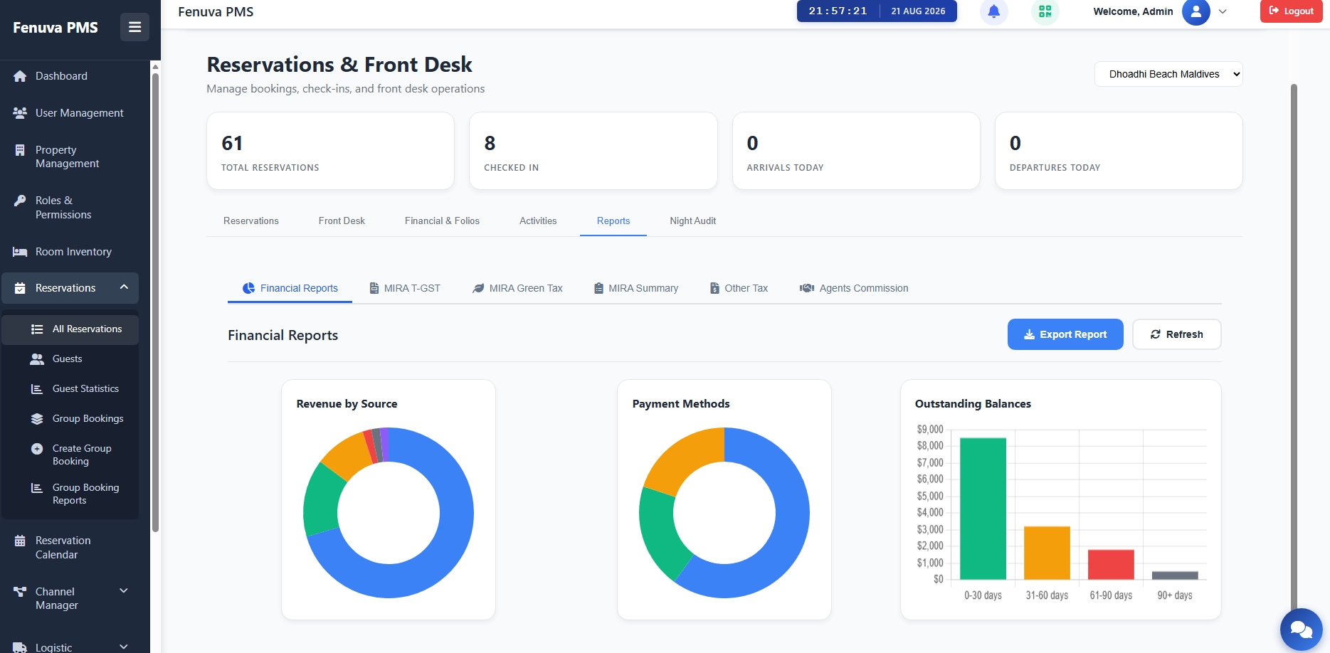Switch to the Front Desk tab
Screen dimensions: 1330x653
[342, 221]
